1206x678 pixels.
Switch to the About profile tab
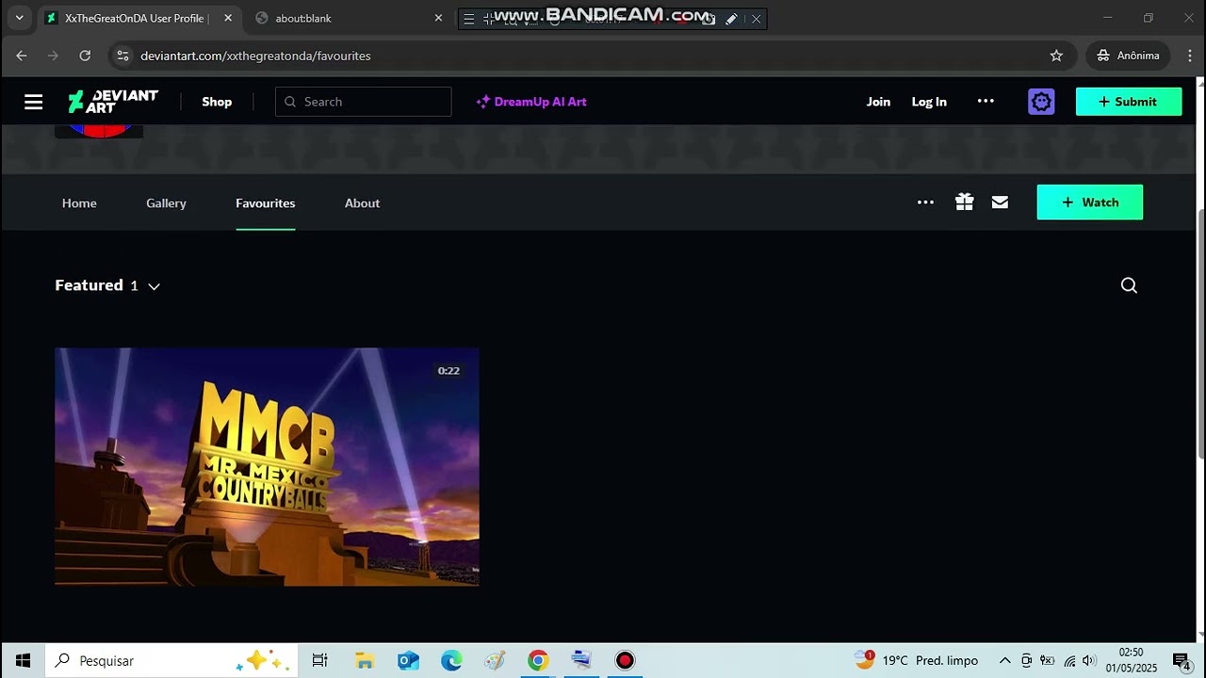362,203
